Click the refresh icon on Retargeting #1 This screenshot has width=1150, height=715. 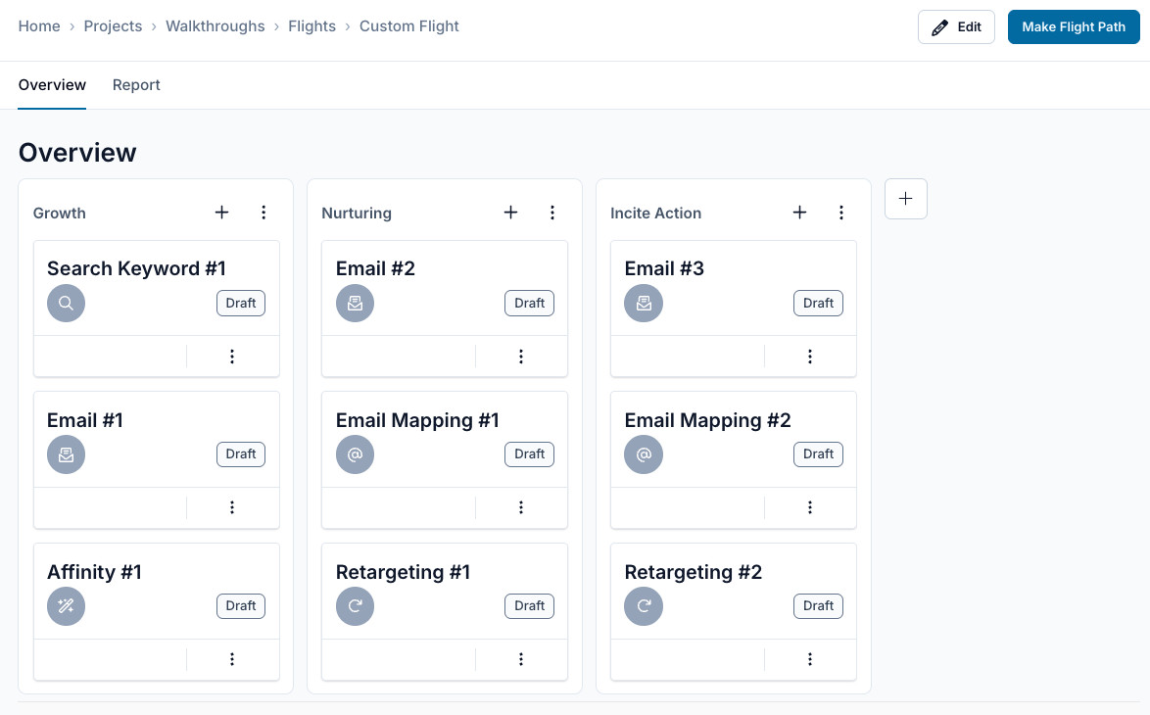click(x=355, y=606)
